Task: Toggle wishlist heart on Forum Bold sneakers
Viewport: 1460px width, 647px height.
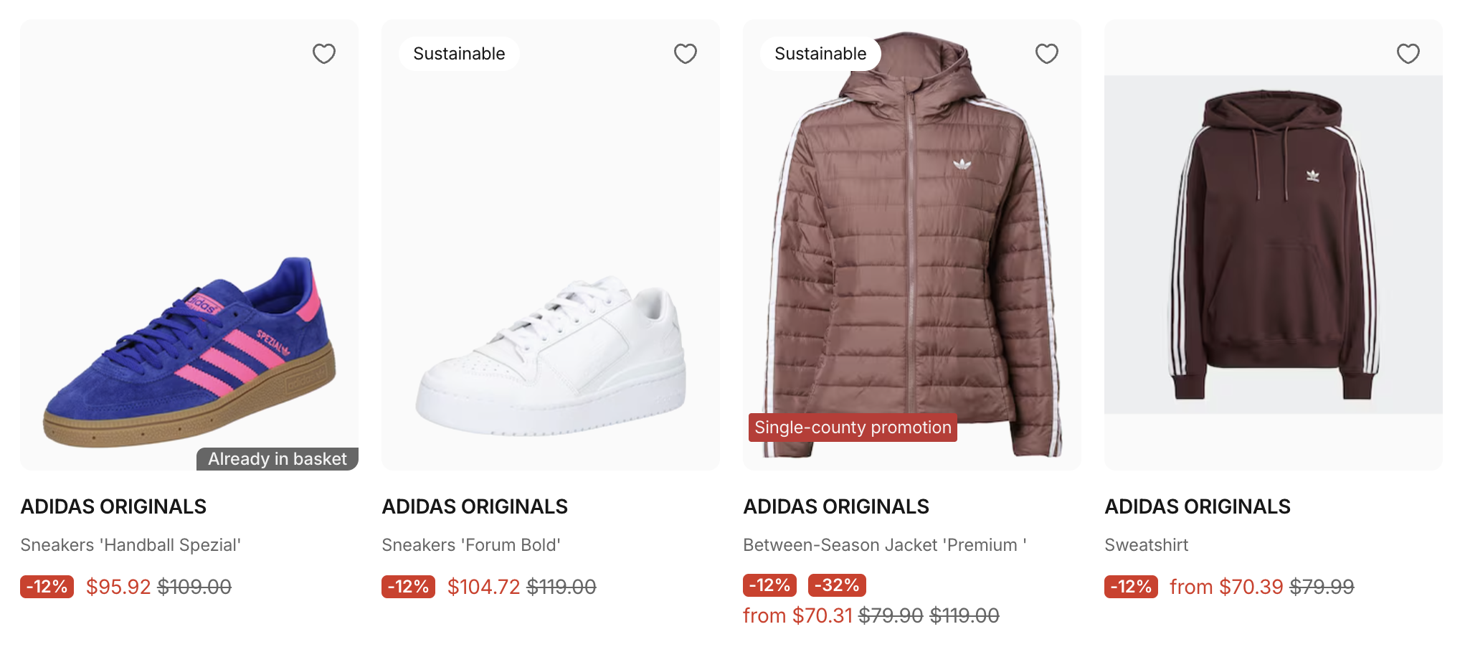Action: pyautogui.click(x=686, y=54)
